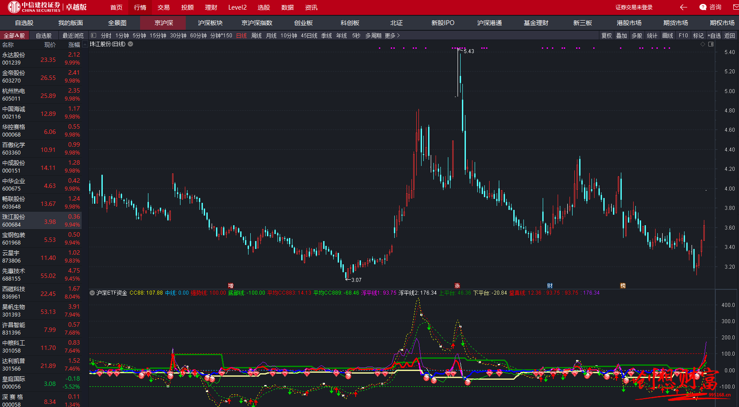This screenshot has height=407, width=739.
Task: Select 金帝股份 603270 row
Action: click(x=41, y=77)
